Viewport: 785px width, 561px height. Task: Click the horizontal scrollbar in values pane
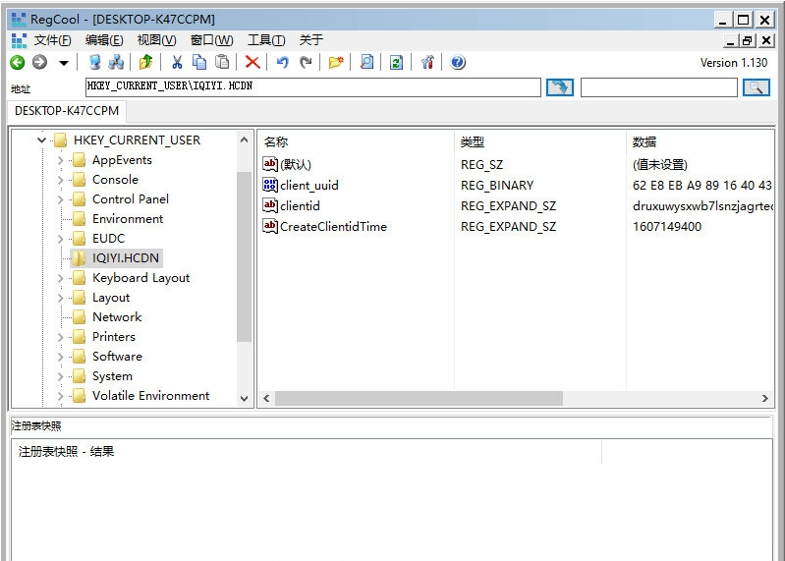(x=418, y=399)
